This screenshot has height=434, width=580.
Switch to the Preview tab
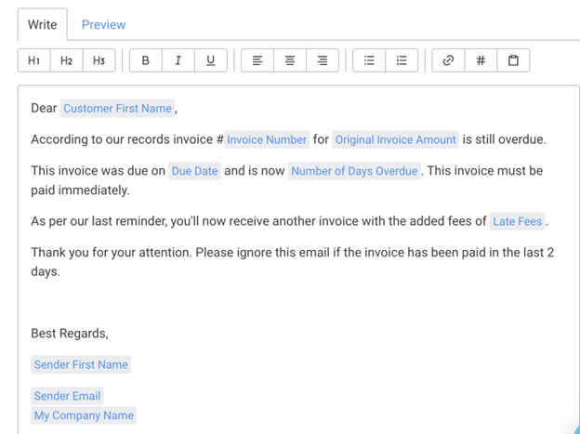(103, 25)
